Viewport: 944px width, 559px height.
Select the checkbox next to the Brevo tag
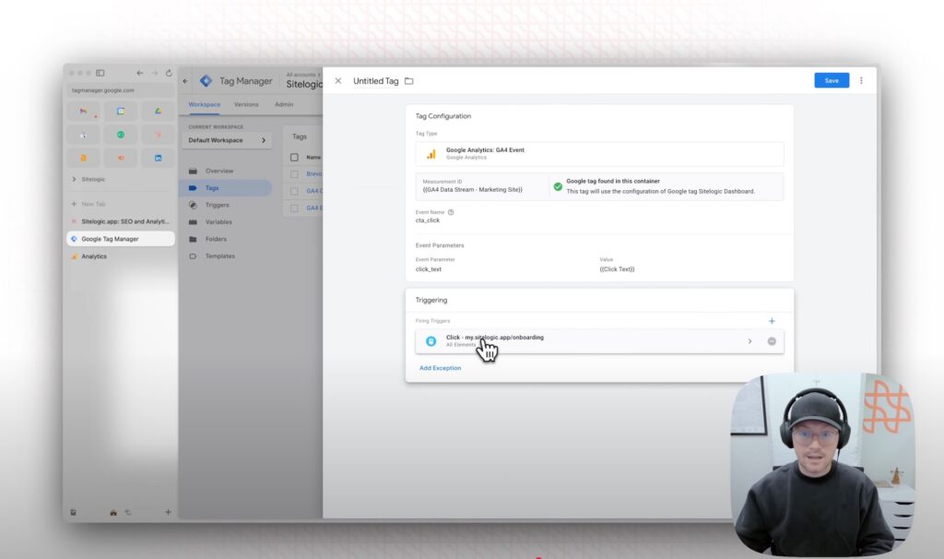(x=294, y=174)
